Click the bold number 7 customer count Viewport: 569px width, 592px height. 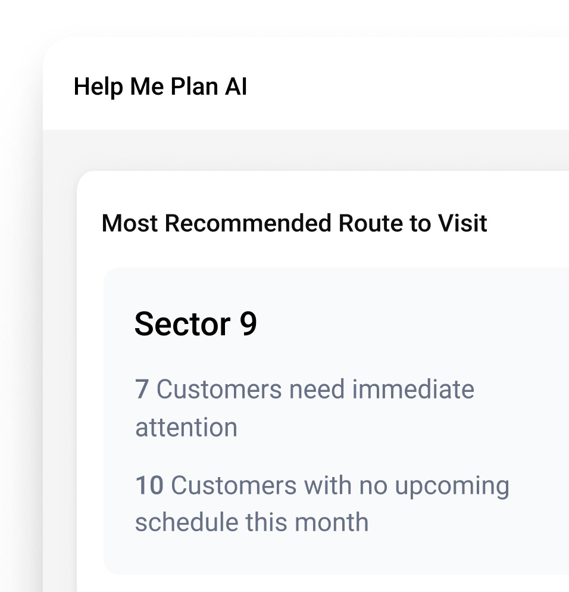(x=142, y=390)
